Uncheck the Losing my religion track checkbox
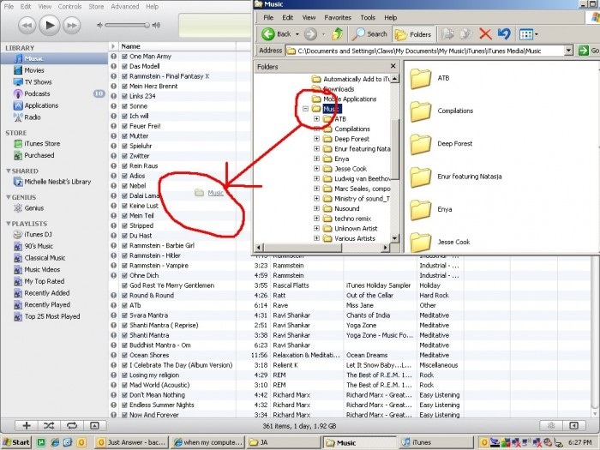600x450 pixels. coord(124,375)
